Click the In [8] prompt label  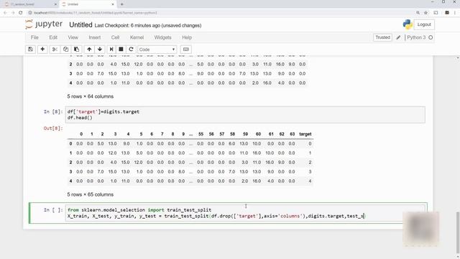[53, 112]
